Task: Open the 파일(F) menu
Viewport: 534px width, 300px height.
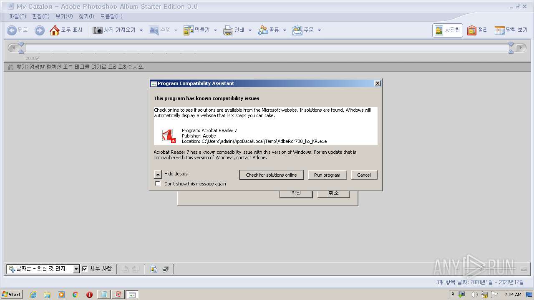Action: pos(18,16)
